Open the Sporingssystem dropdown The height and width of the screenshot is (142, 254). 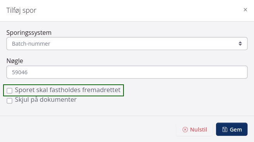[127, 44]
